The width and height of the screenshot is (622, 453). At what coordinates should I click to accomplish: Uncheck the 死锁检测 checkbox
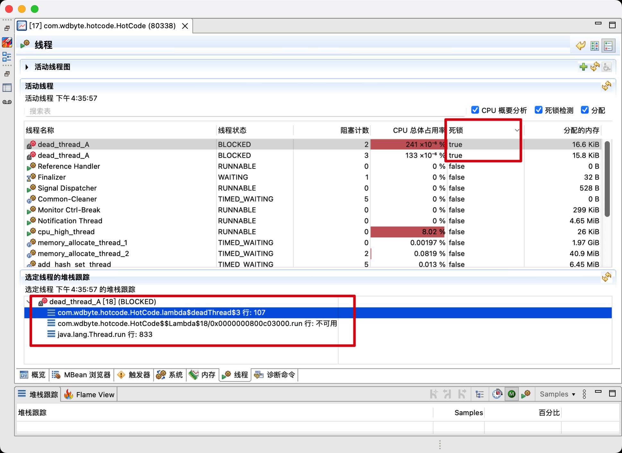tap(539, 110)
